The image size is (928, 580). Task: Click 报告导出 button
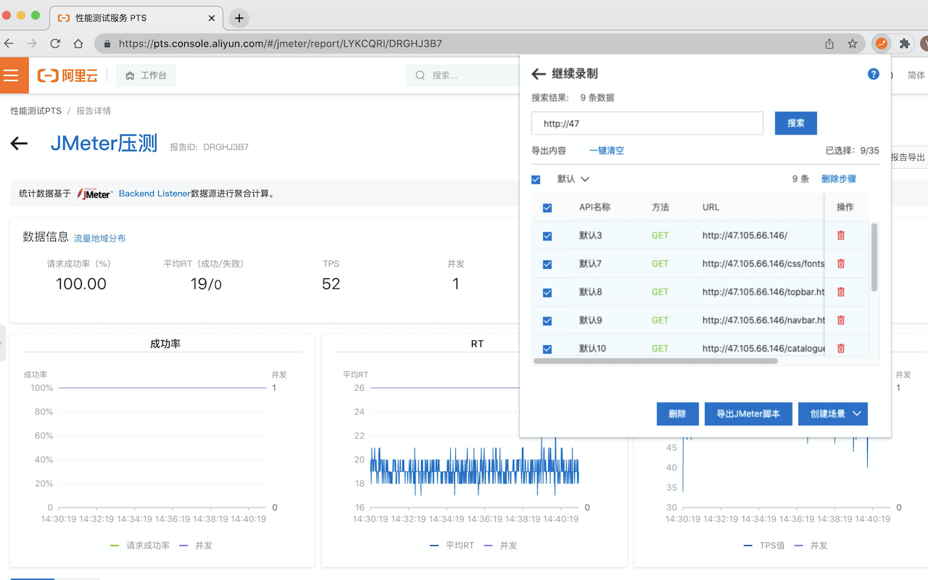pos(908,157)
